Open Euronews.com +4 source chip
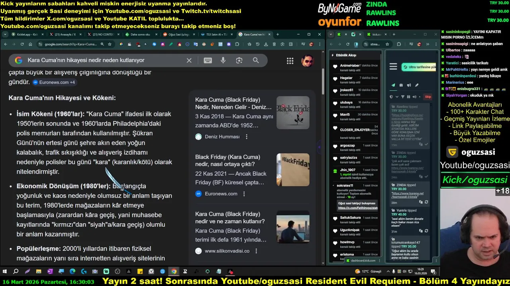 coord(54,82)
